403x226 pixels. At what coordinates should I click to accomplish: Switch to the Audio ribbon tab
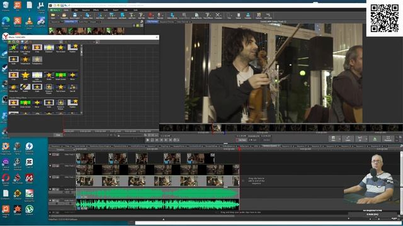(106, 10)
